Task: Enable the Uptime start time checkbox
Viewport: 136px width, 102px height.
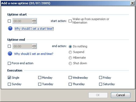Action: (x=9, y=21)
